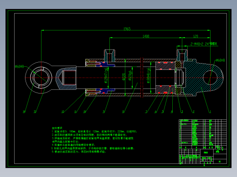
Task: Click part balloon number 4
Action: pyautogui.click(x=172, y=112)
